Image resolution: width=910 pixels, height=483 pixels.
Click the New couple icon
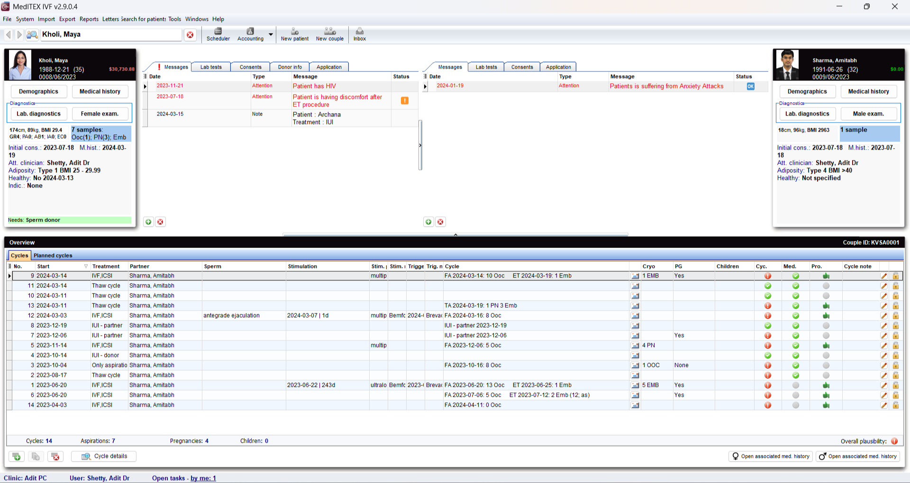(x=329, y=34)
